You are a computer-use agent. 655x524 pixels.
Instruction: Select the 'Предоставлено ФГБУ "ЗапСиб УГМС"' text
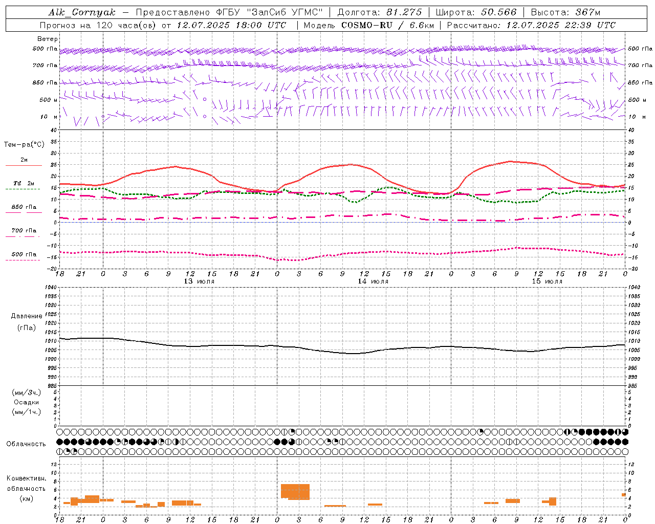[230, 12]
